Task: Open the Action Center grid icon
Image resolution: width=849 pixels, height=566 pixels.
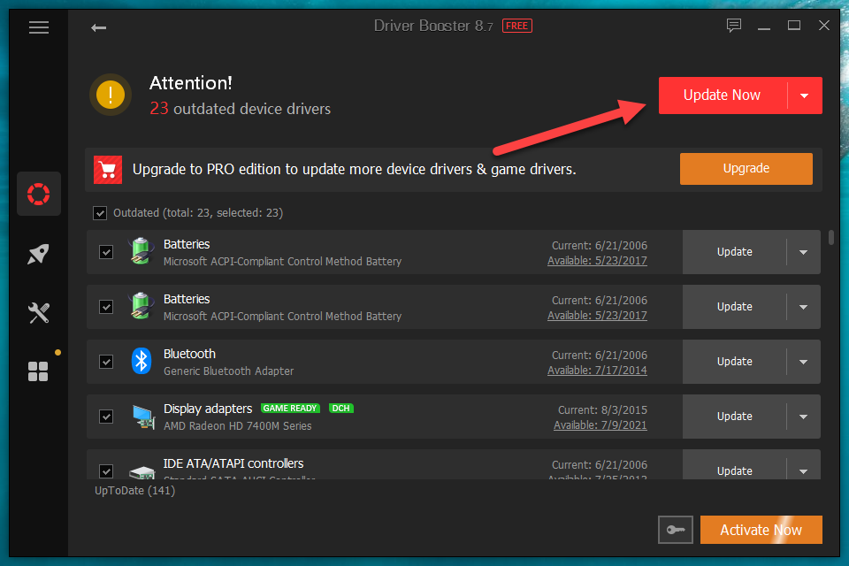Action: coord(38,371)
